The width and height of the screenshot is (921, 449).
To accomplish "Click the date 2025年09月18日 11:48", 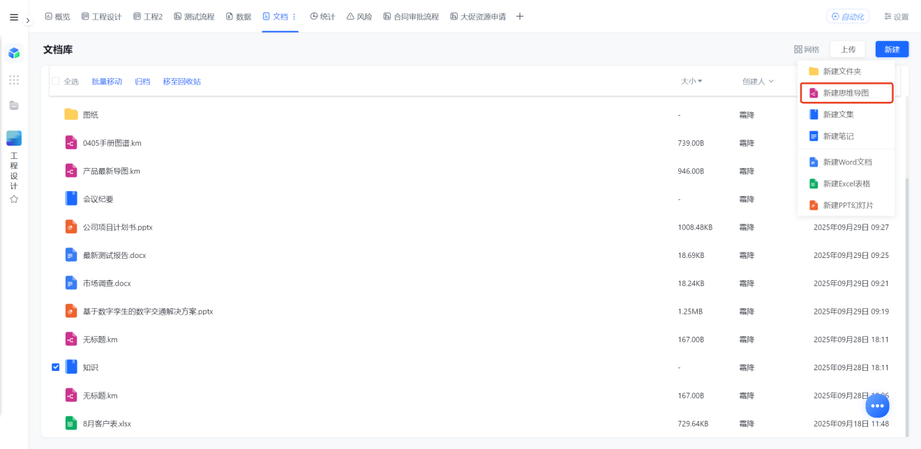I will pyautogui.click(x=851, y=423).
